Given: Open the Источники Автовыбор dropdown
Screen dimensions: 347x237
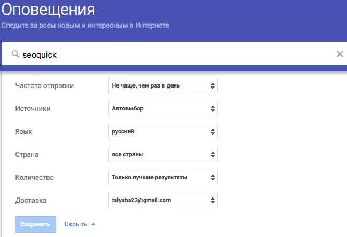Looking at the screenshot, I should (163, 109).
